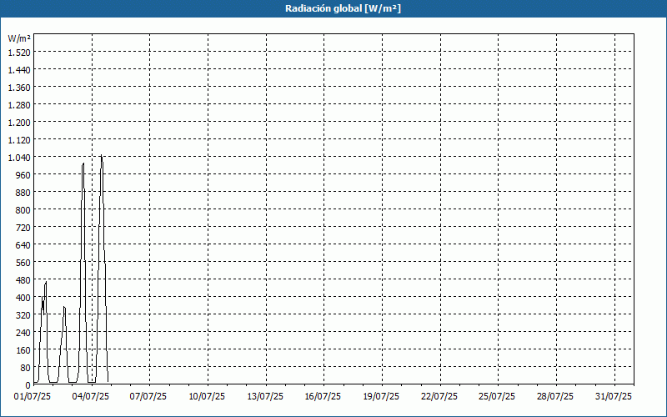Click the 80 y-axis value
The image size is (667, 417).
[x=25, y=368]
